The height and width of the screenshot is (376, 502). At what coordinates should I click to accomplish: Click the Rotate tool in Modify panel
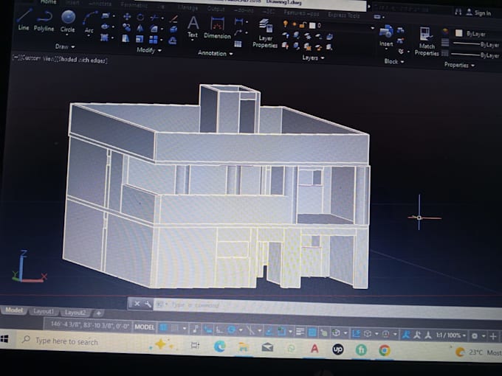tap(140, 17)
